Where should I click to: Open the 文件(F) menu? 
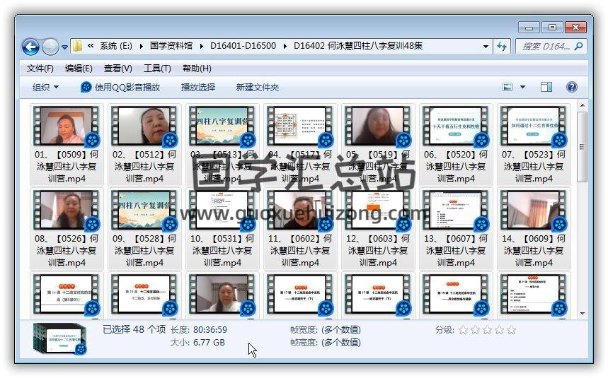pyautogui.click(x=40, y=69)
